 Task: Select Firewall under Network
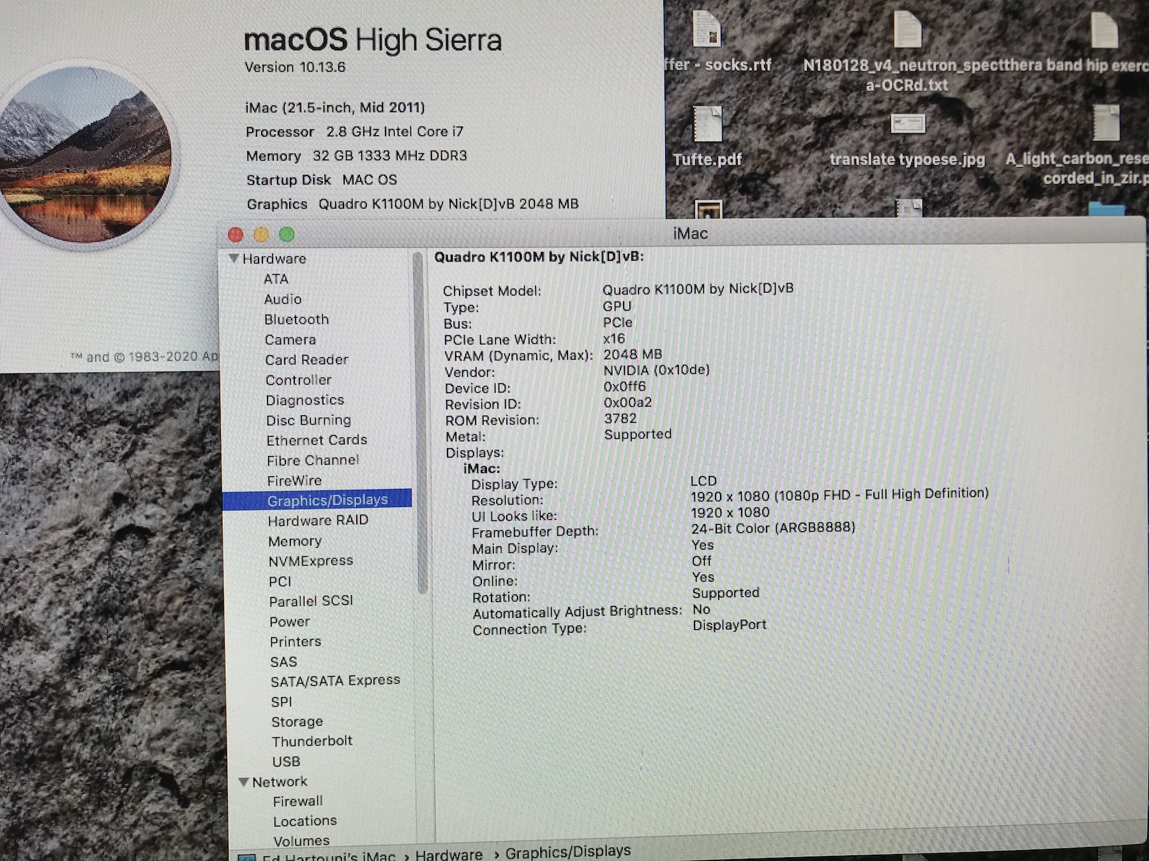[298, 801]
